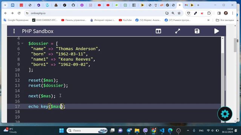241x135 pixels.
Task: Open the BTC price bookmark
Action: 45,20
